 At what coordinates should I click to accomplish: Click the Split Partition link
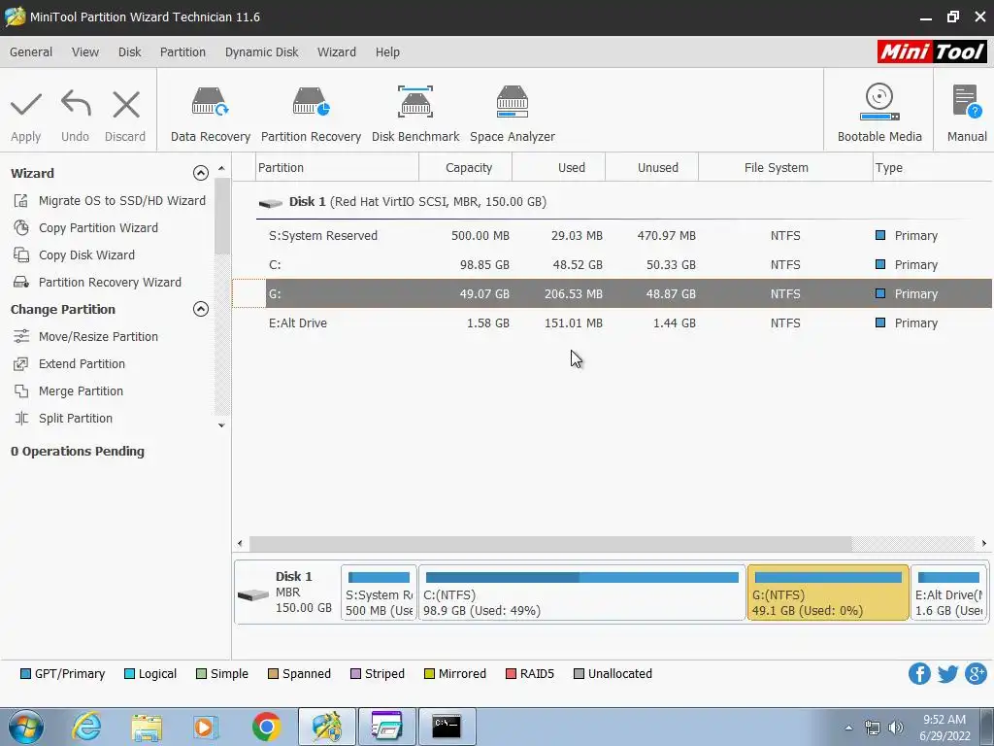coord(76,419)
